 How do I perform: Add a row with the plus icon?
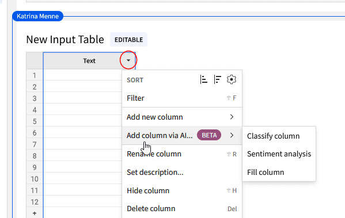coord(35,213)
